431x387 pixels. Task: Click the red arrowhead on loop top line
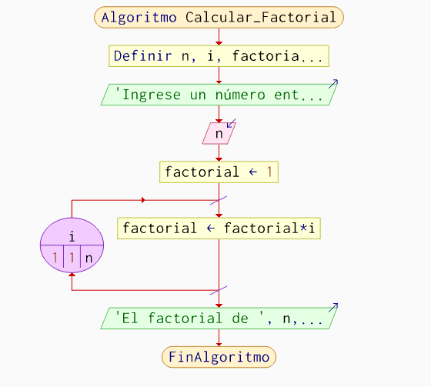pyautogui.click(x=143, y=200)
